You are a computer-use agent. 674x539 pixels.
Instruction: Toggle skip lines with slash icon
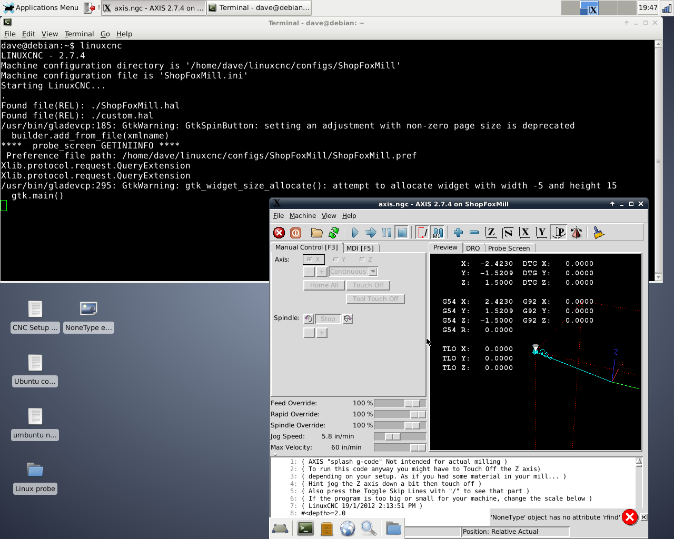point(422,233)
